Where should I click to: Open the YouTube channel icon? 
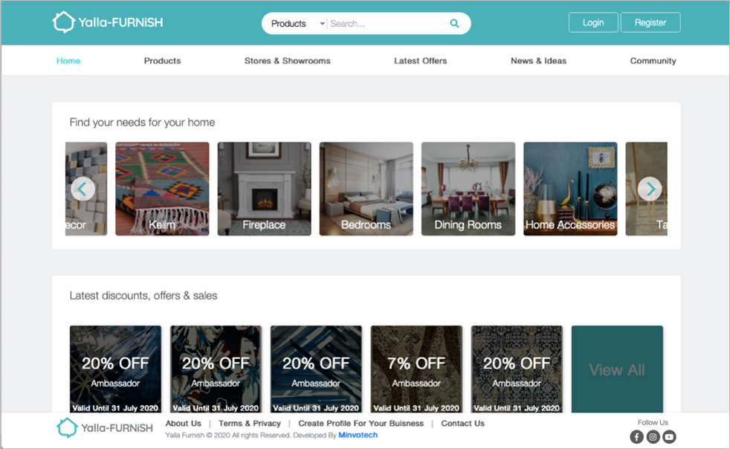pos(669,436)
